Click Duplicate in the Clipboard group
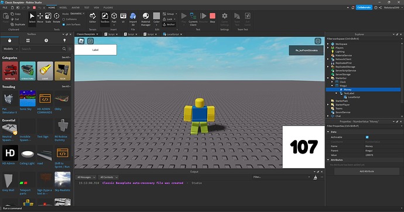The image size is (404, 212). tap(18, 25)
